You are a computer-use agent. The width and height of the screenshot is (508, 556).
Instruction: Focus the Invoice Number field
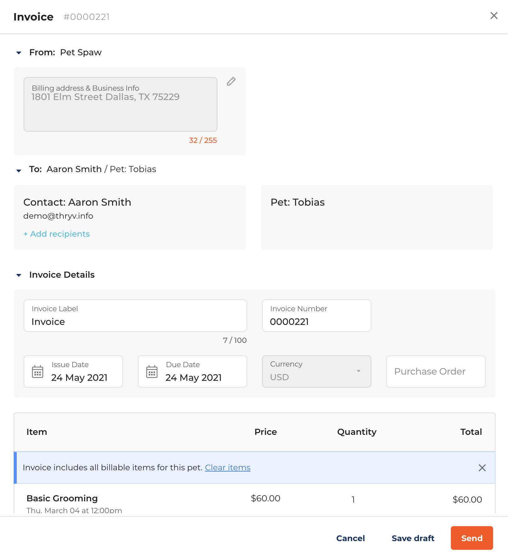point(316,316)
